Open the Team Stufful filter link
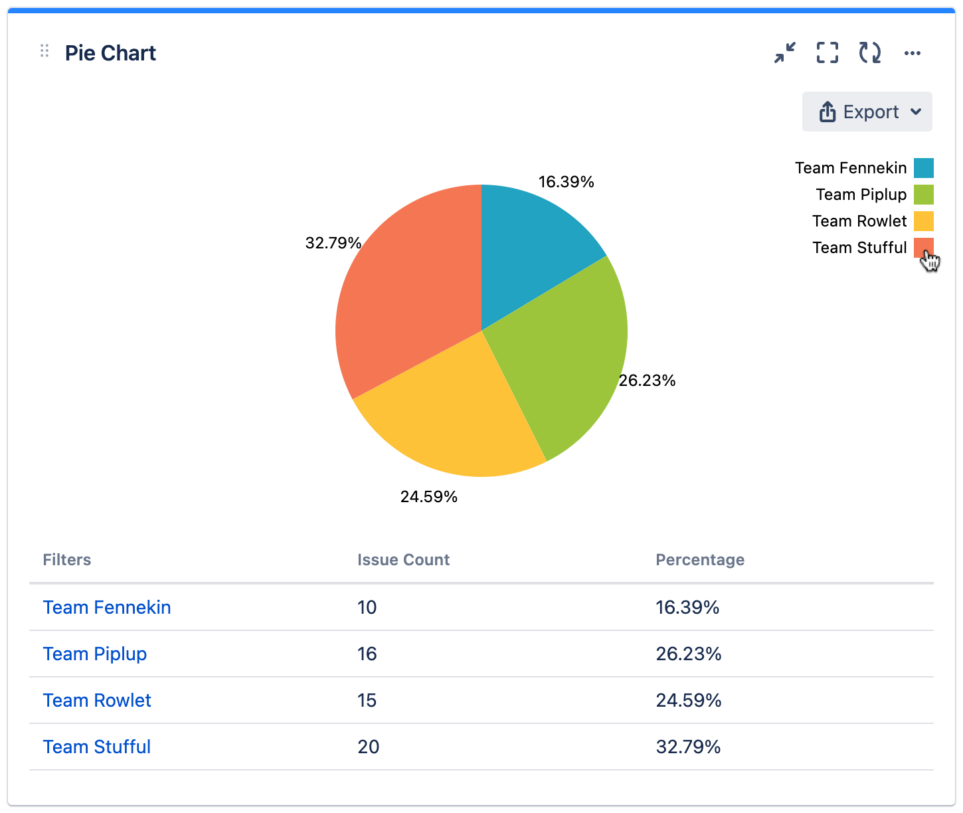 coord(96,747)
